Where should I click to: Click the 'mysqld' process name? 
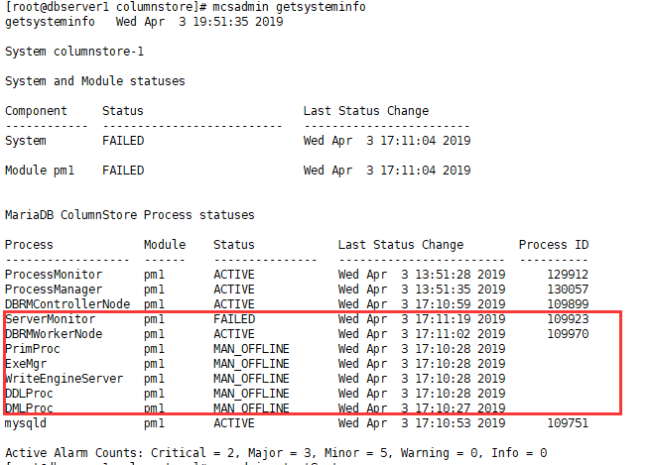tap(26, 423)
